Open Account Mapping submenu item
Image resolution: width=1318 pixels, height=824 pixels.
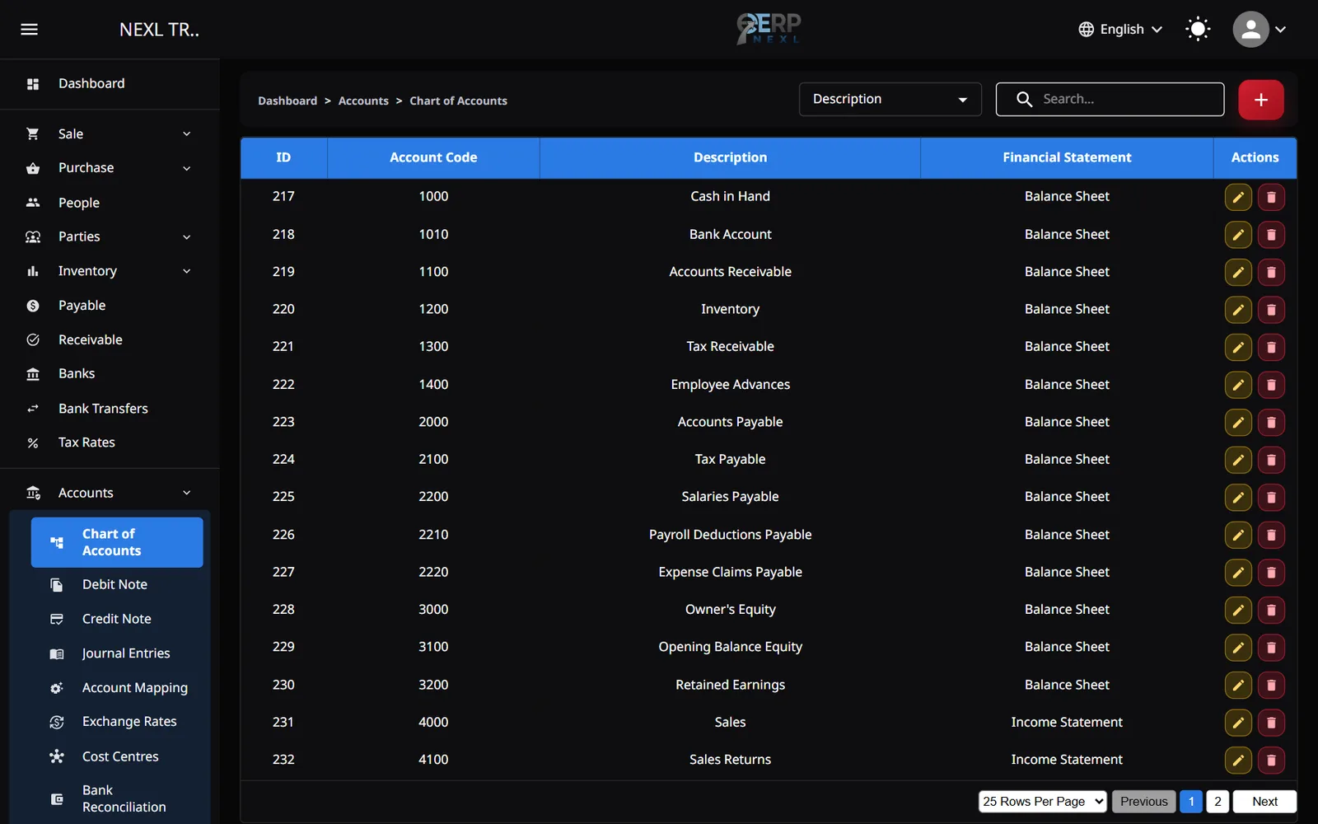pyautogui.click(x=117, y=687)
